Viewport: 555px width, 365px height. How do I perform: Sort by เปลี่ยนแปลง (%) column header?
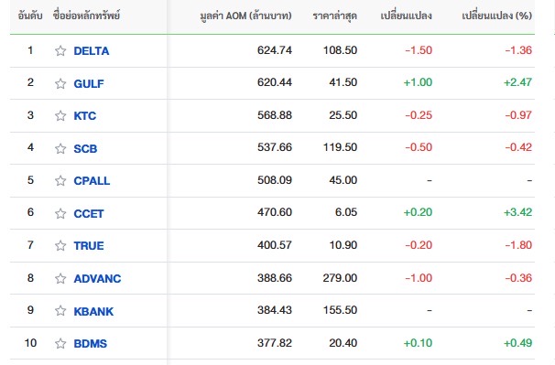pyautogui.click(x=496, y=16)
